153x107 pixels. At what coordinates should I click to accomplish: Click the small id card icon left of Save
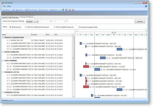tap(14, 10)
